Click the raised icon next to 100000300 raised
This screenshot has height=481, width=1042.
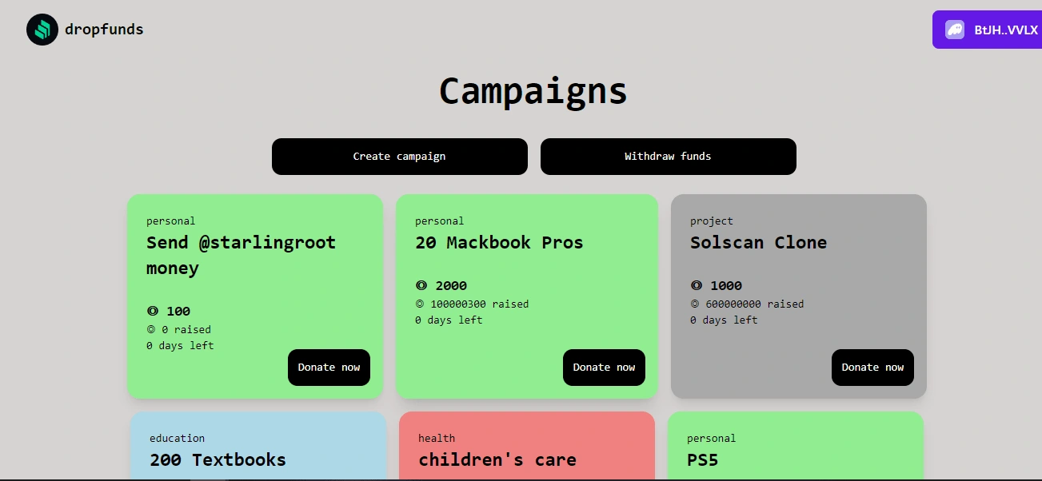pos(419,304)
